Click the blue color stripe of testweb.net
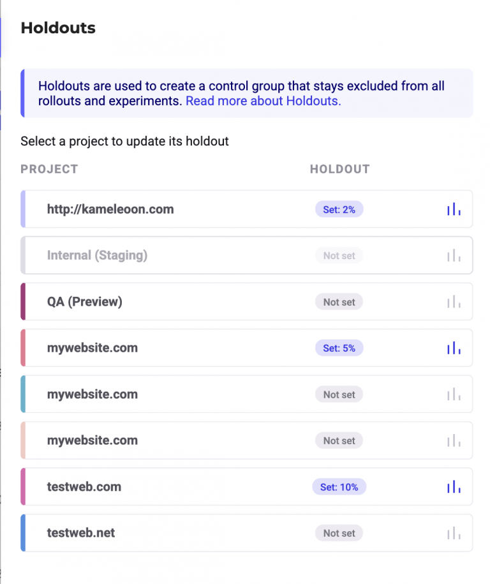This screenshot has width=490, height=584. (x=23, y=533)
